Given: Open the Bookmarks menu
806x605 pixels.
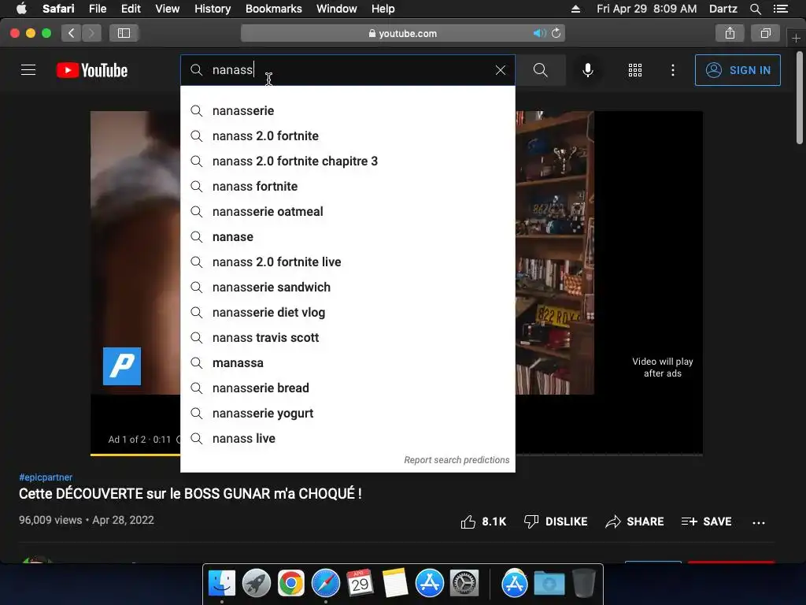Looking at the screenshot, I should [273, 9].
